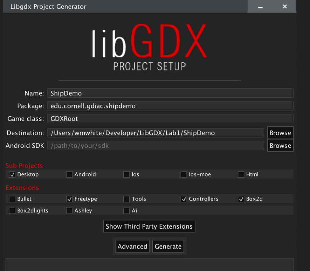Enable the Android sub project checkbox

[69, 174]
